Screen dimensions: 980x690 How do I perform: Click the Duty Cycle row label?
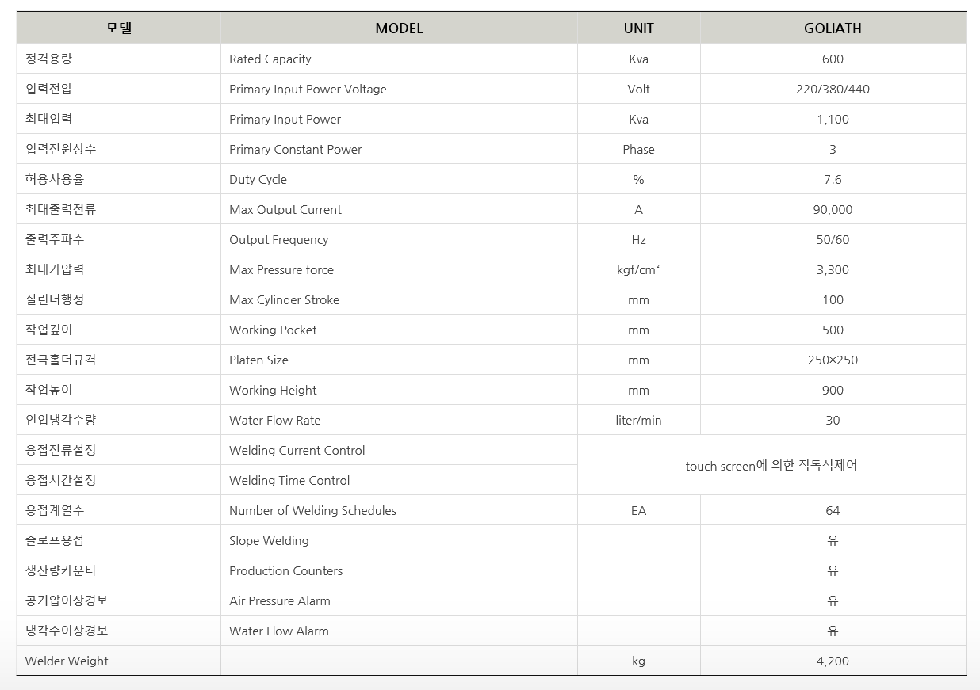[x=258, y=180]
